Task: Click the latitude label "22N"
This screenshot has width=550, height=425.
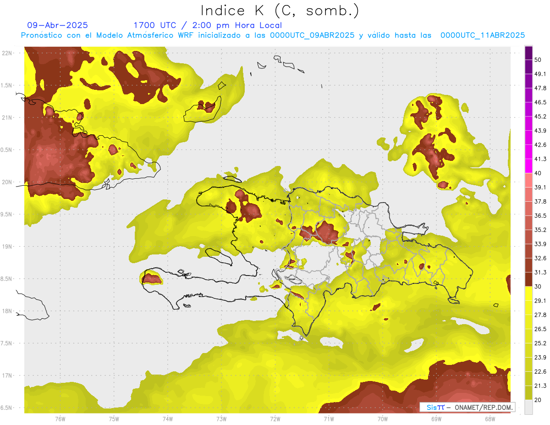Action: 7,53
